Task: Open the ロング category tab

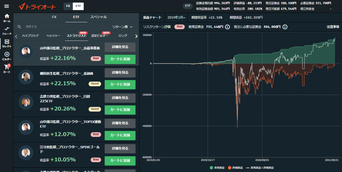Action: [x=123, y=36]
